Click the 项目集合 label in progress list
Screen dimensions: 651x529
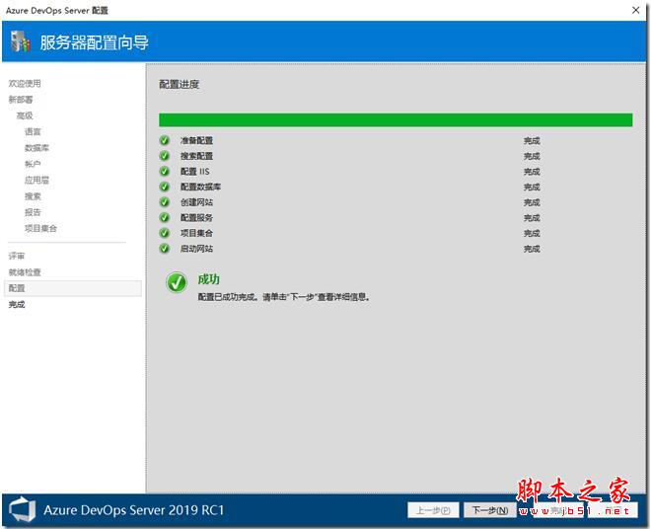pyautogui.click(x=196, y=233)
